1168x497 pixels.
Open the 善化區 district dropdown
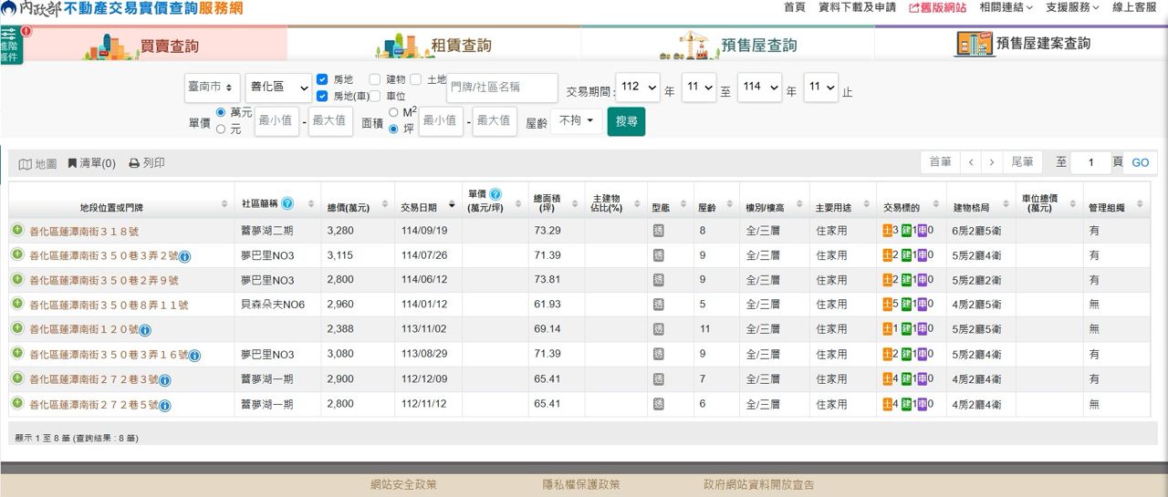tap(276, 88)
